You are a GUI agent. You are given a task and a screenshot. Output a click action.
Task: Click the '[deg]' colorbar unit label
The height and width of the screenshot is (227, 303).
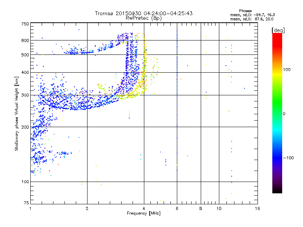click(278, 30)
